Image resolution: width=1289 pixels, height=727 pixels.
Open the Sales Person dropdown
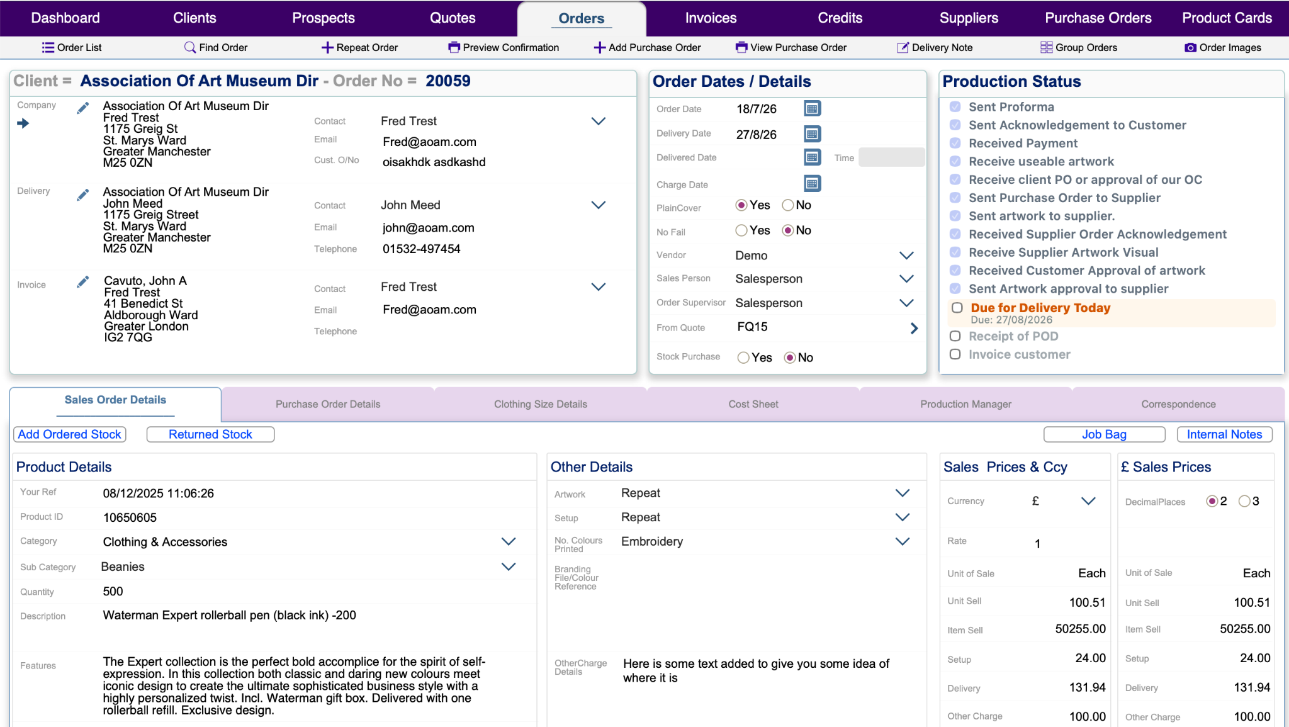(906, 279)
